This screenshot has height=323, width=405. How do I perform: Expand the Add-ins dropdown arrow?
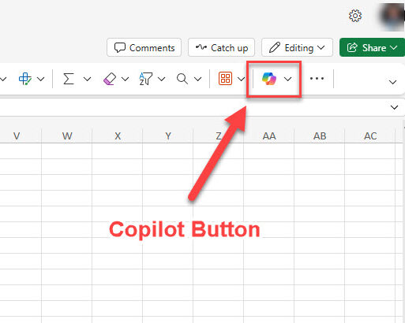(x=241, y=79)
